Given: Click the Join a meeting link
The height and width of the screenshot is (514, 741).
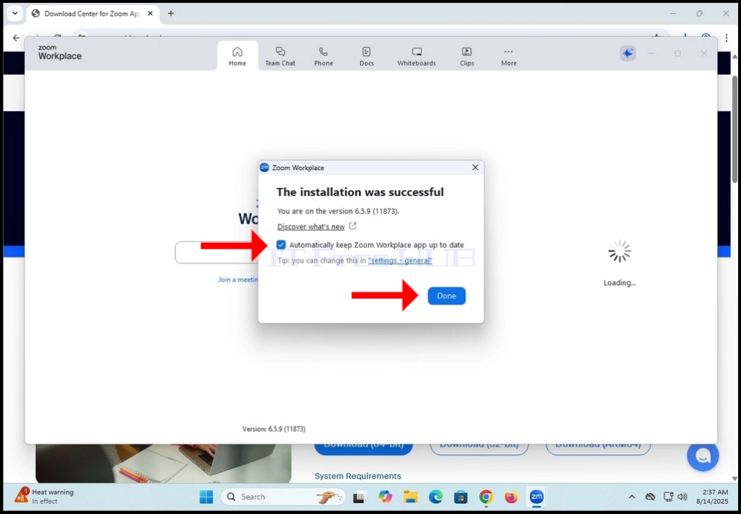Looking at the screenshot, I should point(238,280).
